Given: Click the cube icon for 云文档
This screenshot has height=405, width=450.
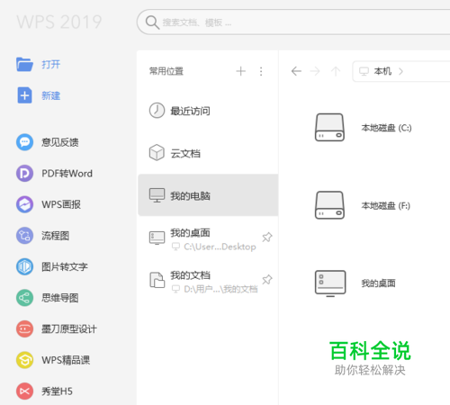Looking at the screenshot, I should point(157,153).
